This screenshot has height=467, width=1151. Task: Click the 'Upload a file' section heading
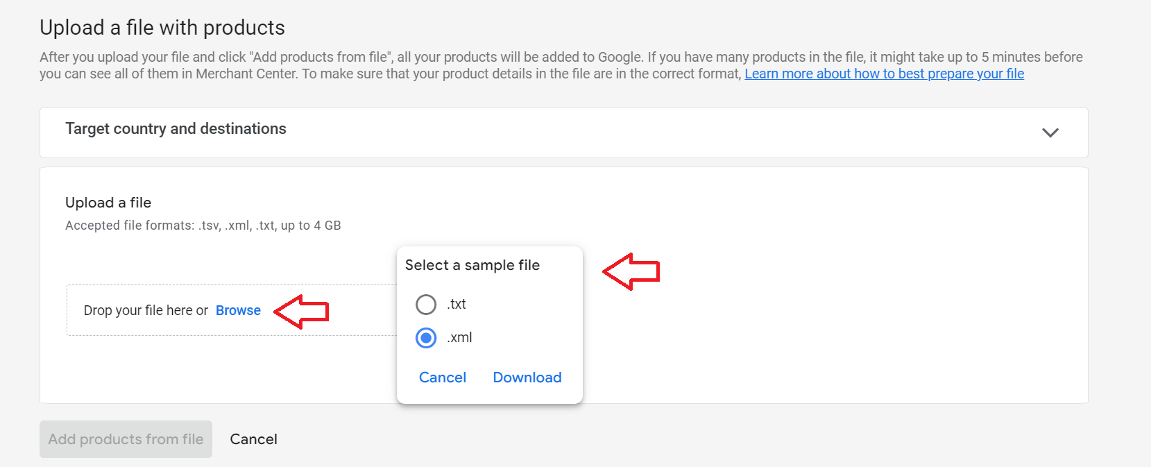[108, 203]
